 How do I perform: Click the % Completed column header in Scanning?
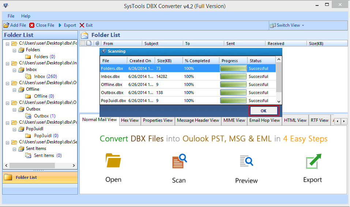(x=201, y=61)
